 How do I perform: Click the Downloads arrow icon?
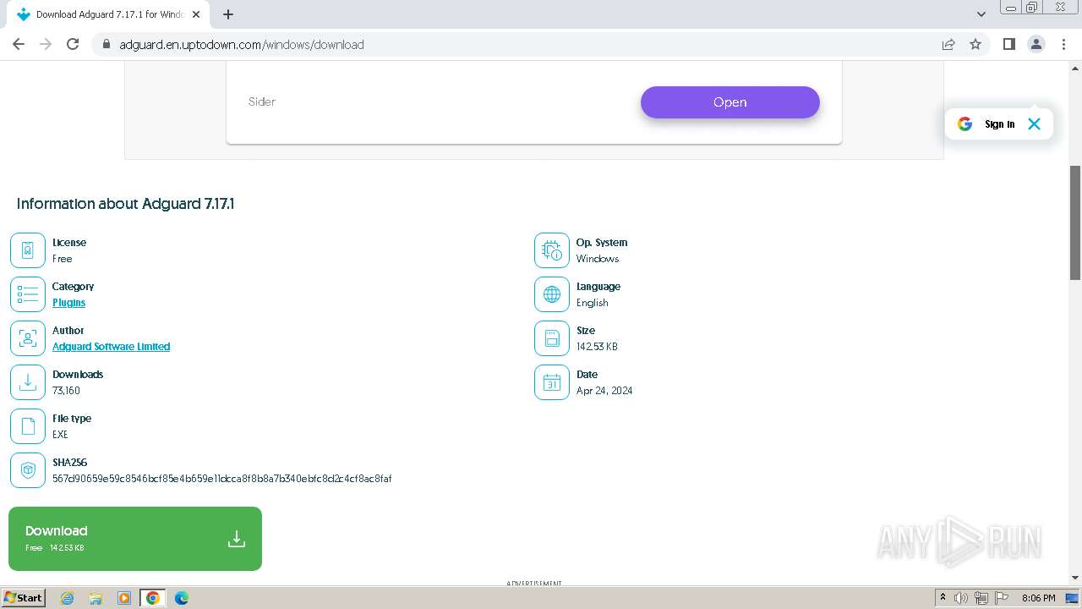(x=28, y=382)
